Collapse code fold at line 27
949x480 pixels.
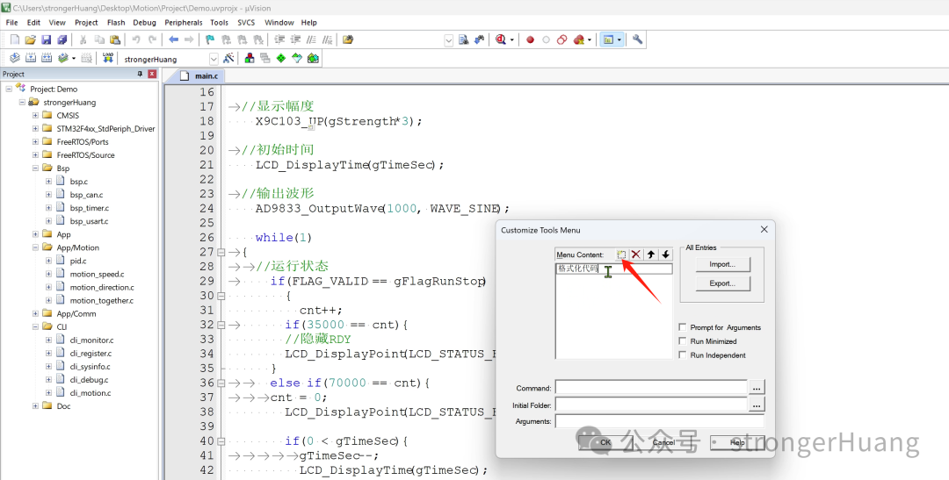pyautogui.click(x=221, y=252)
